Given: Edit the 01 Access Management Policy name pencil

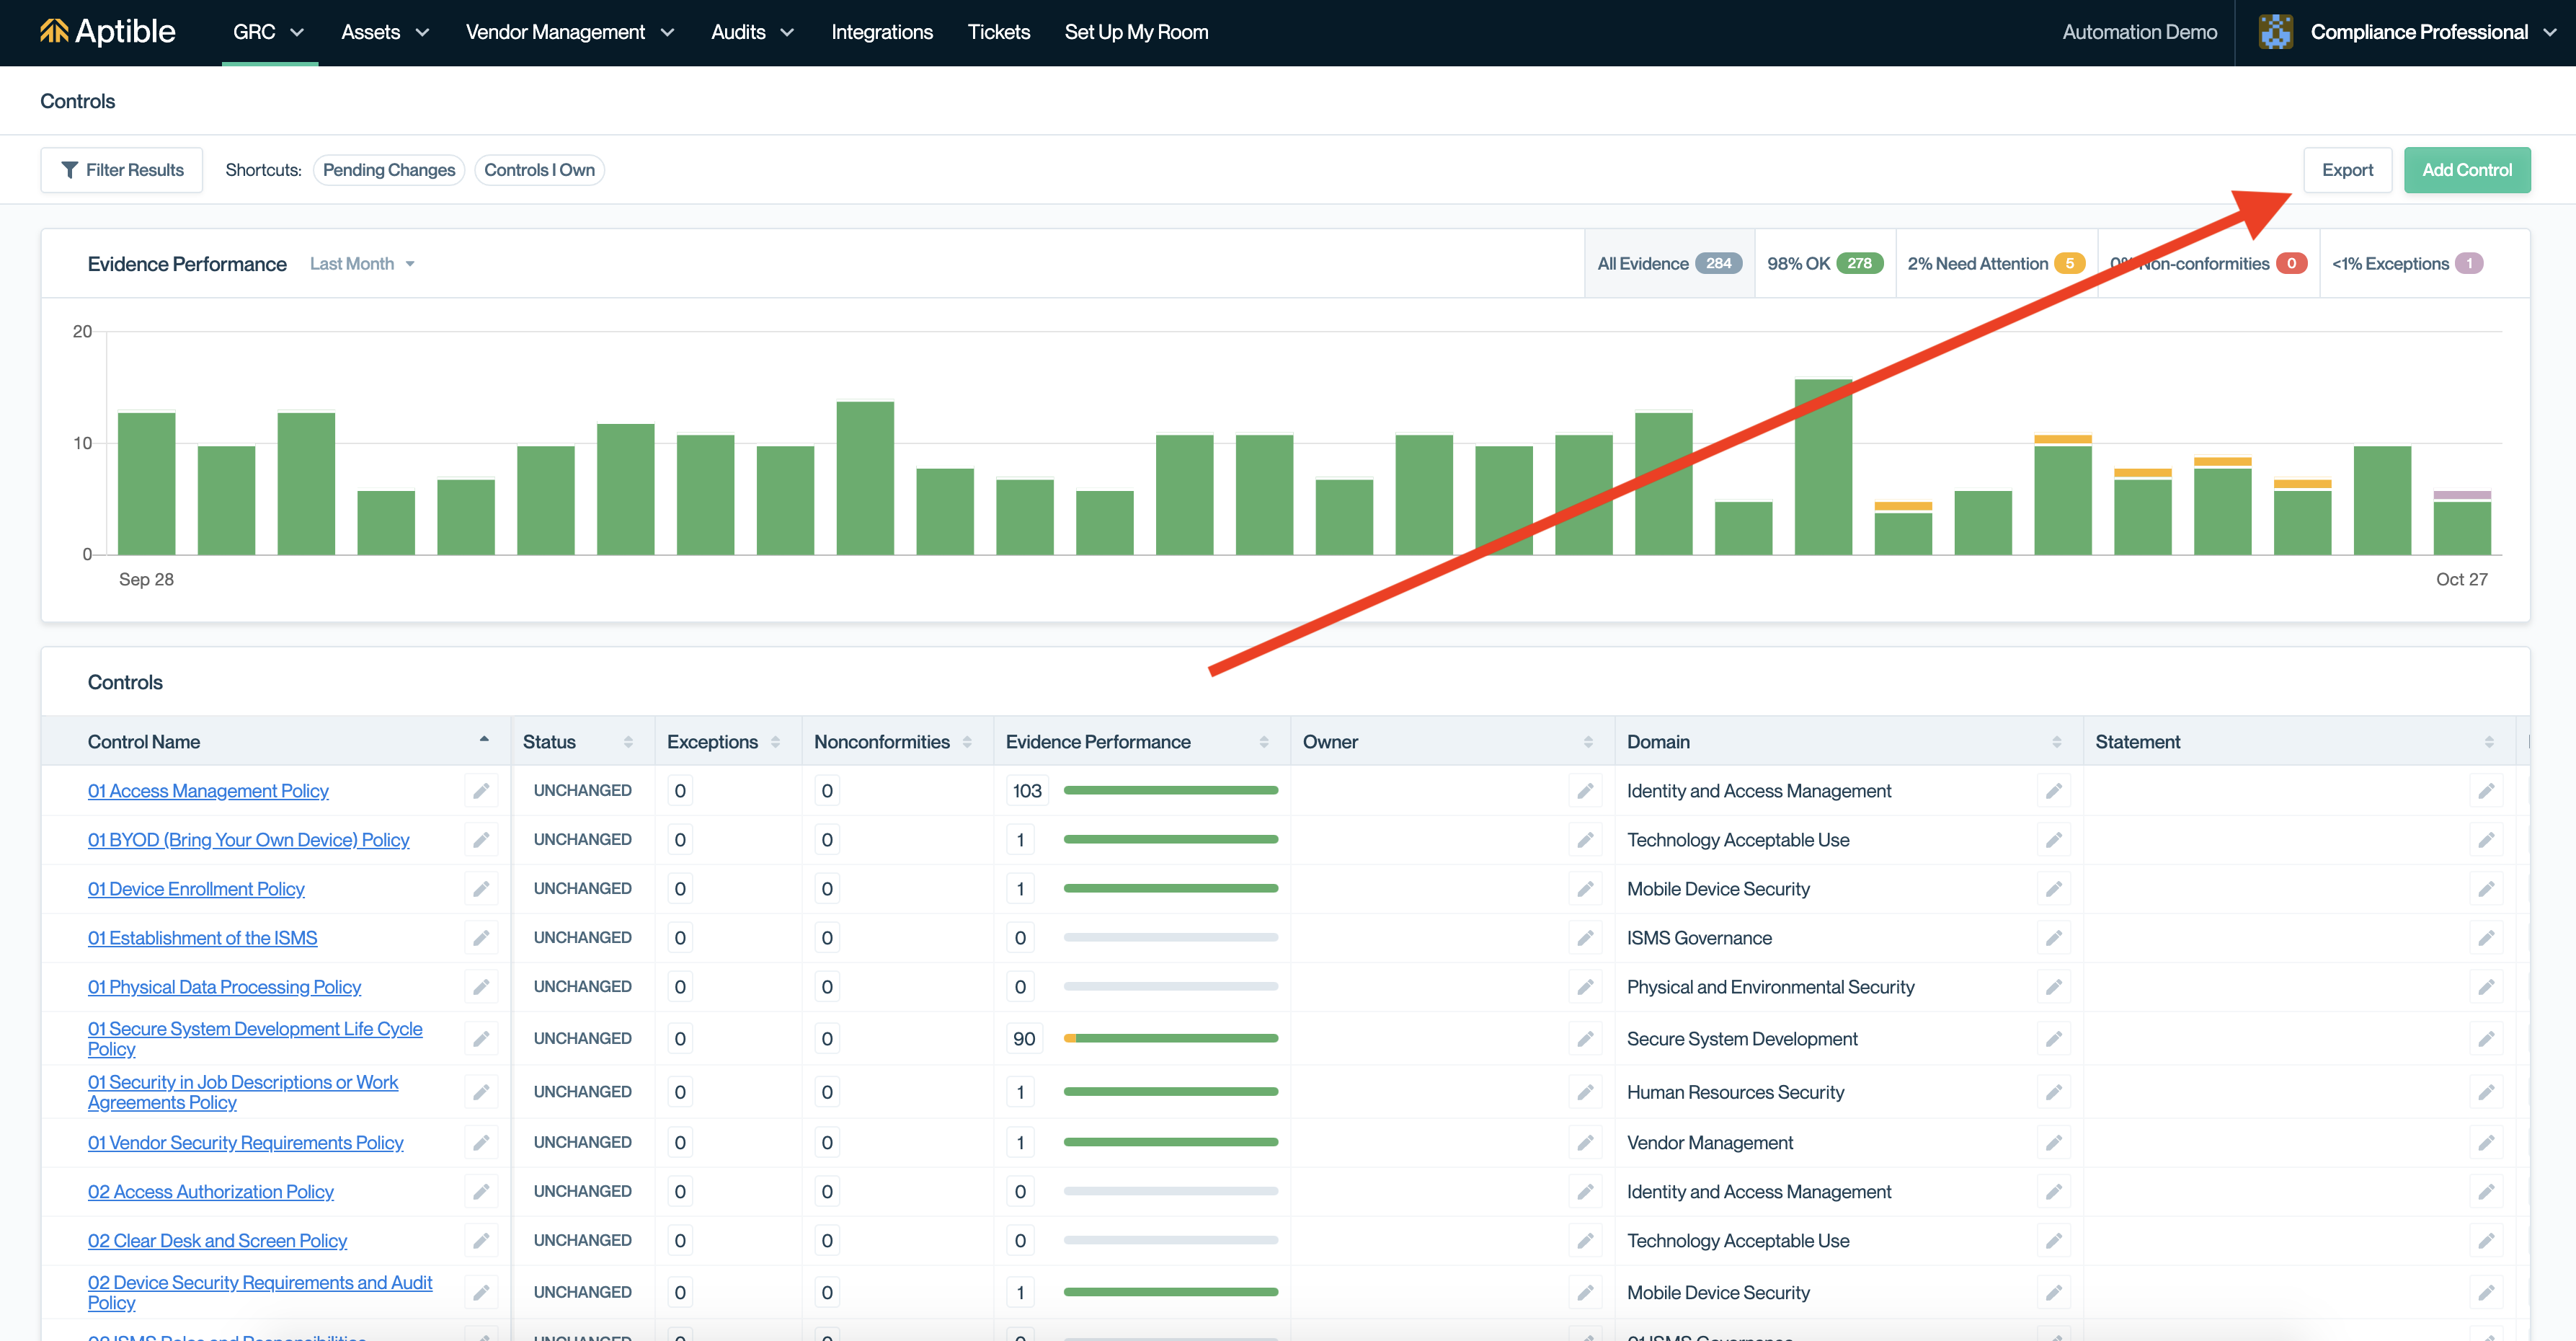Looking at the screenshot, I should coord(481,791).
